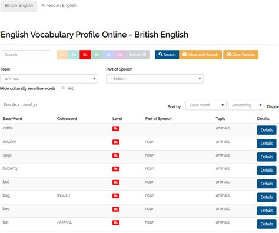Screen dimensions: 279x233
Task: Click the Clear Results button
Action: 241,55
